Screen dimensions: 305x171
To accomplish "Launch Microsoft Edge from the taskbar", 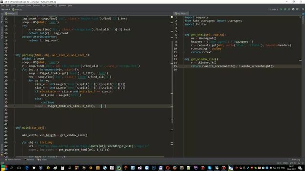I will [x=27, y=168].
